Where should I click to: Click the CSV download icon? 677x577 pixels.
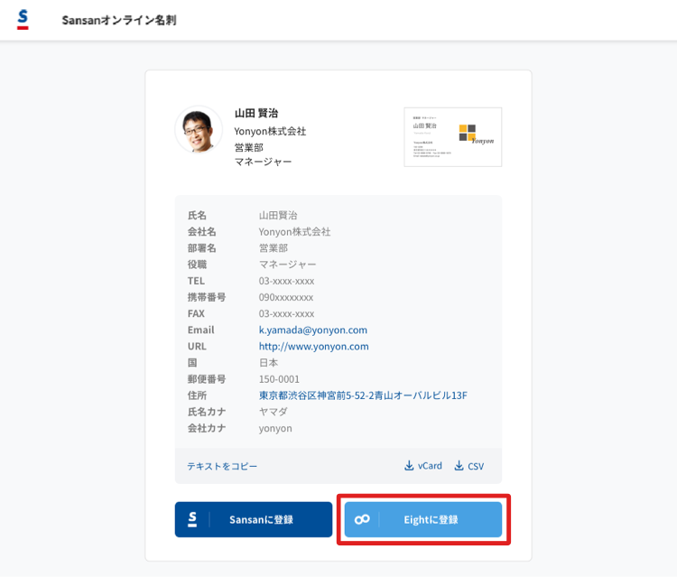459,466
